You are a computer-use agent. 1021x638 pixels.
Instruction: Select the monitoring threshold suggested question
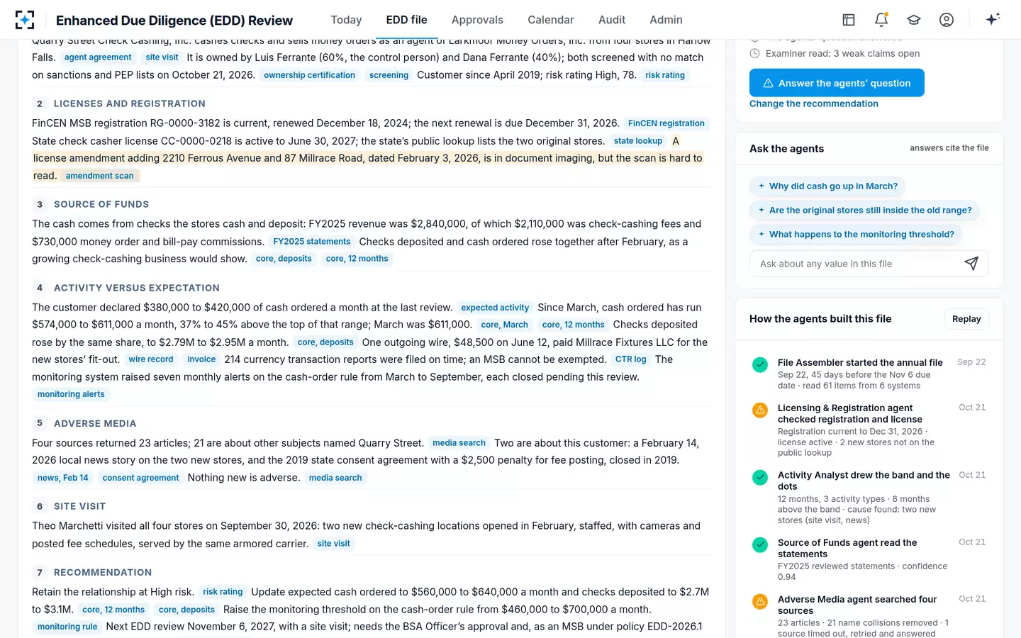[856, 235]
